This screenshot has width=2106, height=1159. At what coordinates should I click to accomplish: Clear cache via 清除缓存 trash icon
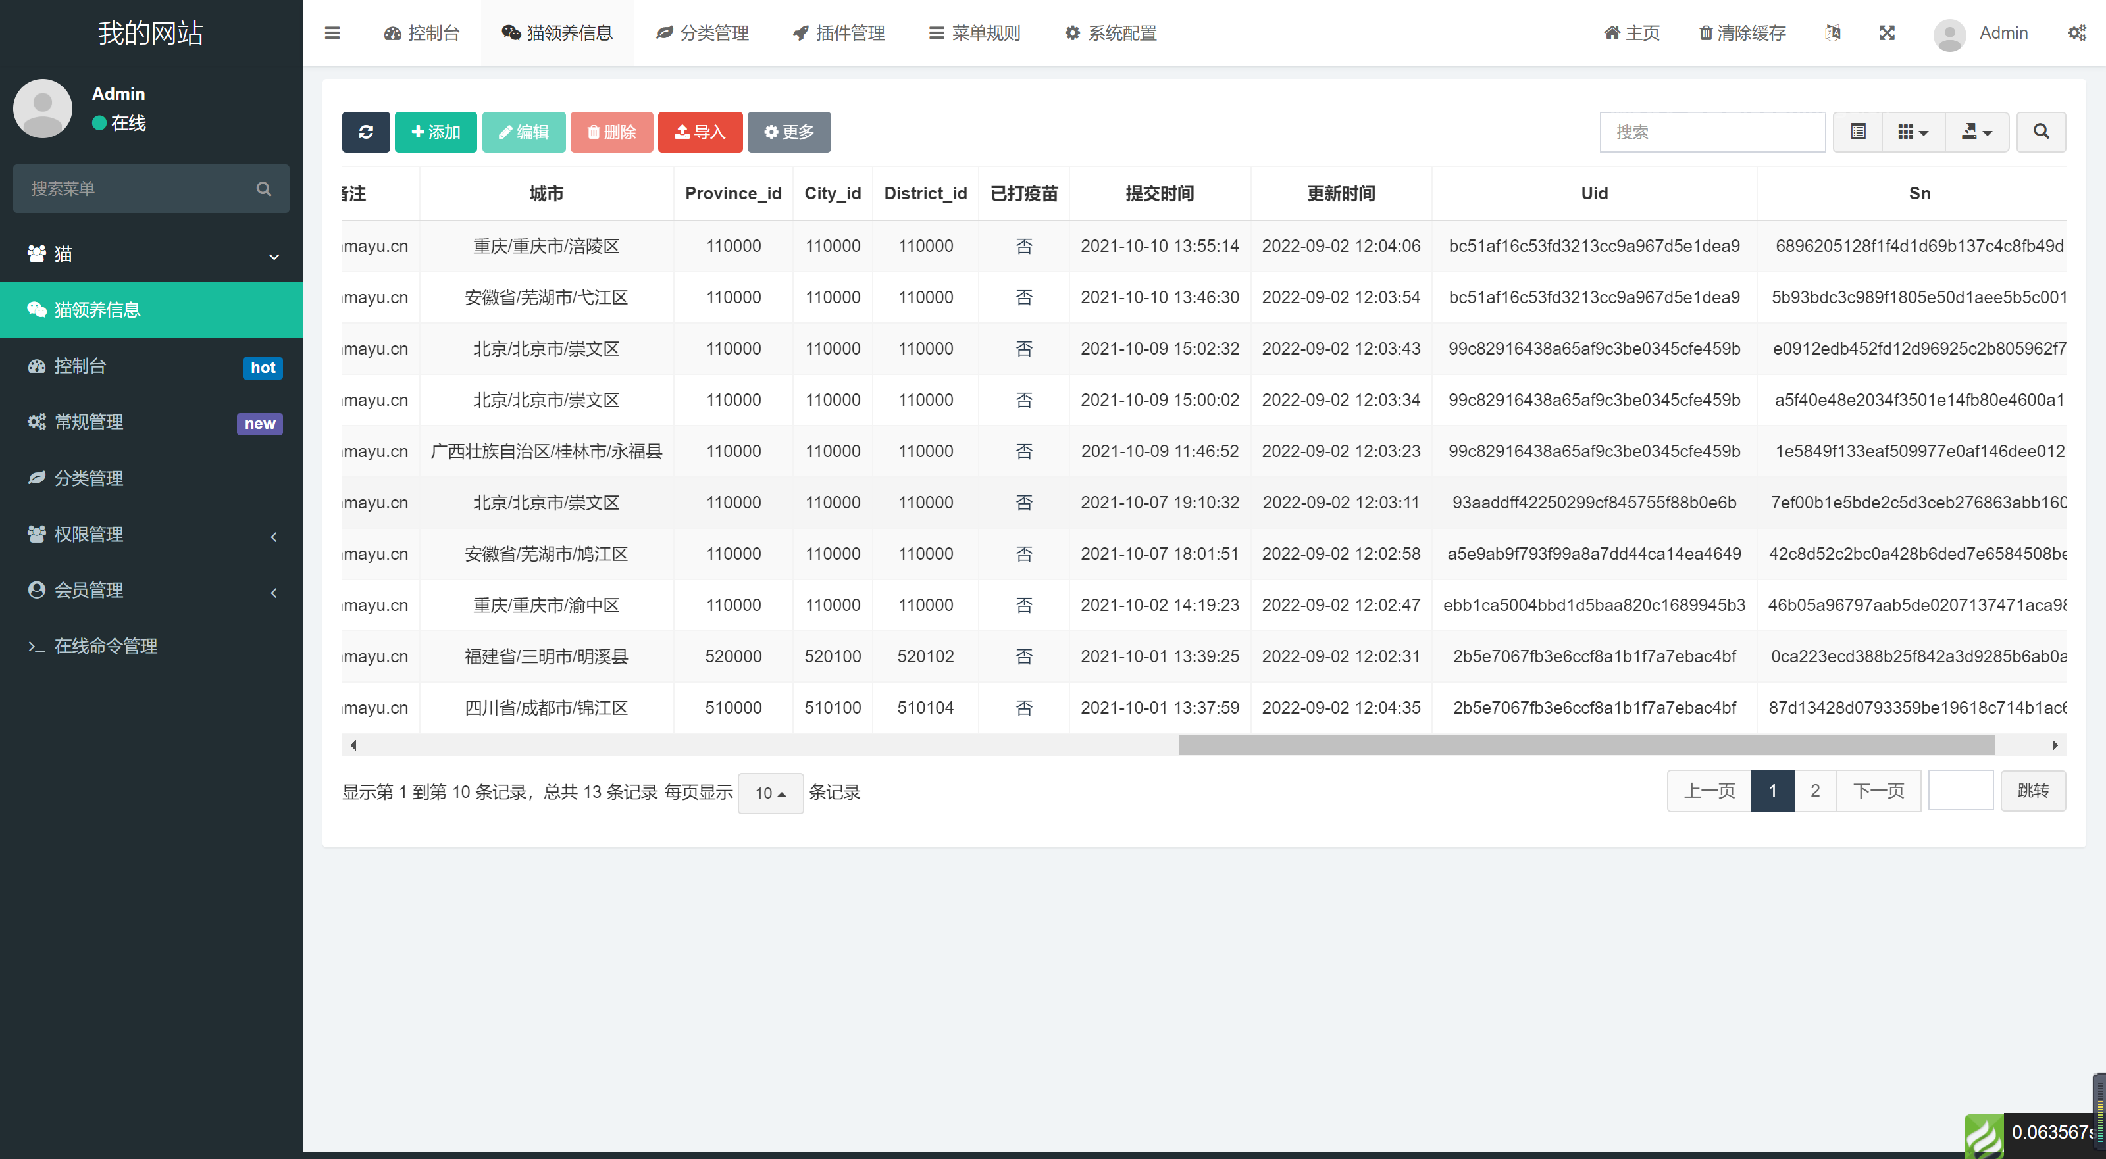click(x=1741, y=33)
